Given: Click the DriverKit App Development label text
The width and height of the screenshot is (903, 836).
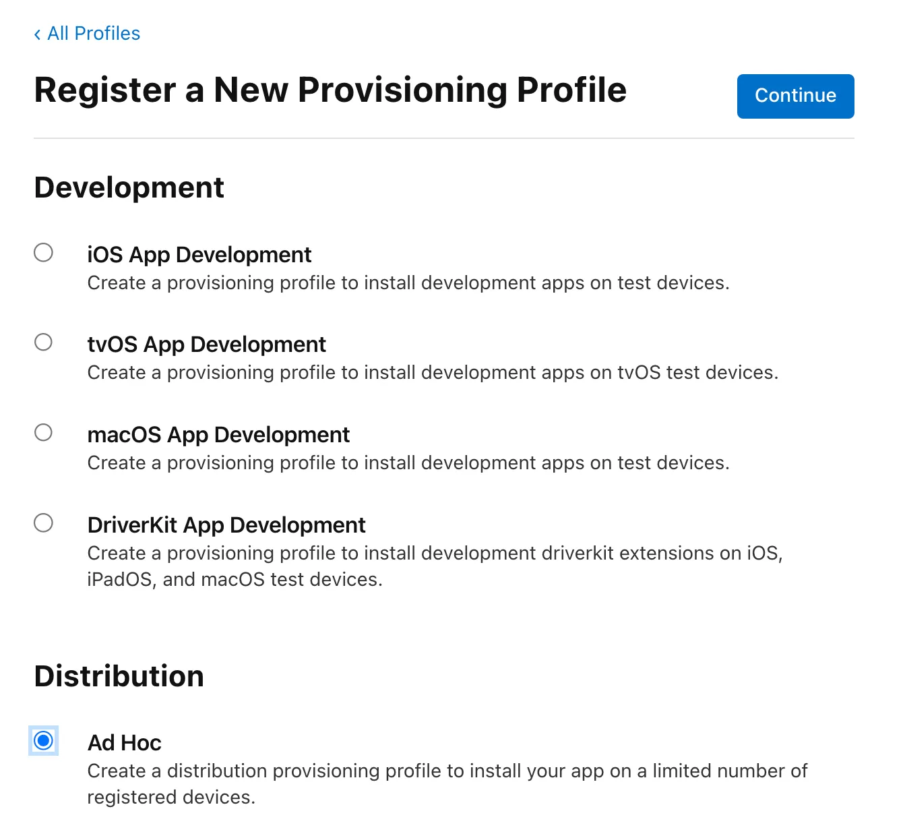Looking at the screenshot, I should [x=226, y=525].
